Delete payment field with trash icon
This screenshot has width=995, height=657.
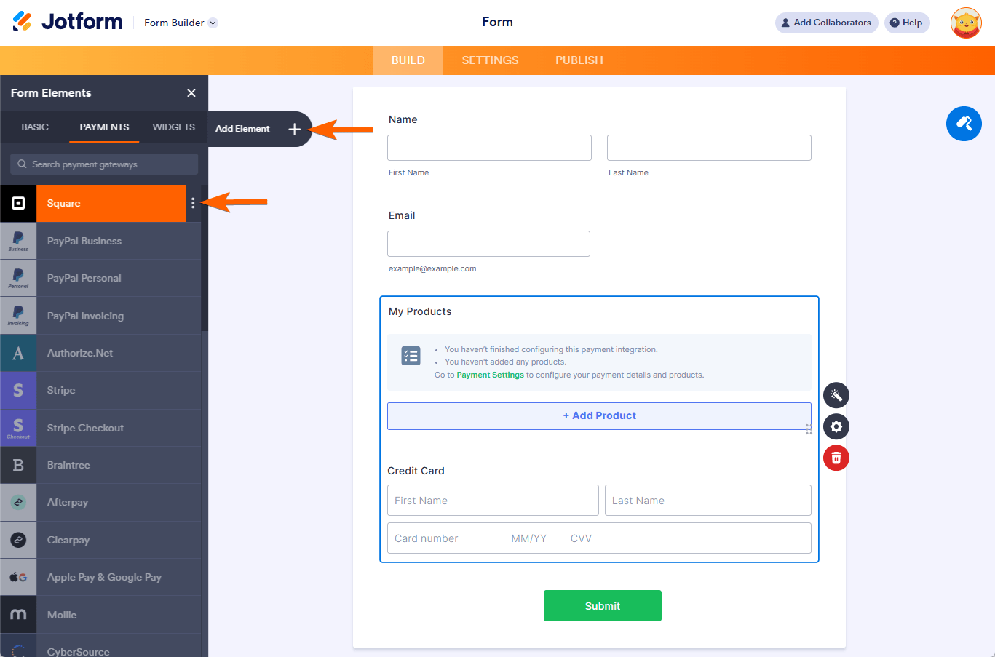pyautogui.click(x=836, y=458)
